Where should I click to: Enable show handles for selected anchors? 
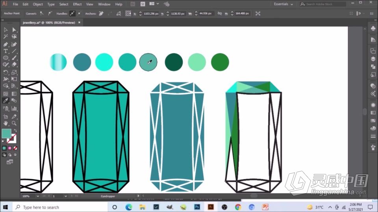point(72,13)
